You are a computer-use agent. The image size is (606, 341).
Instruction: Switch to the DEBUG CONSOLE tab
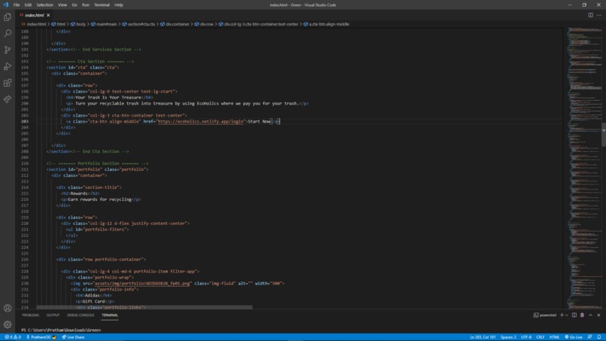click(x=80, y=315)
